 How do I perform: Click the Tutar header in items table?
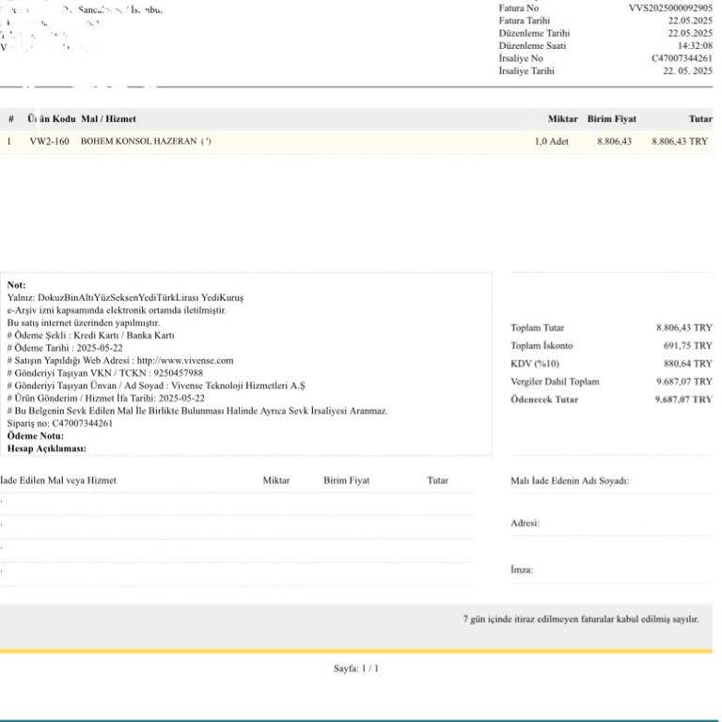click(700, 118)
